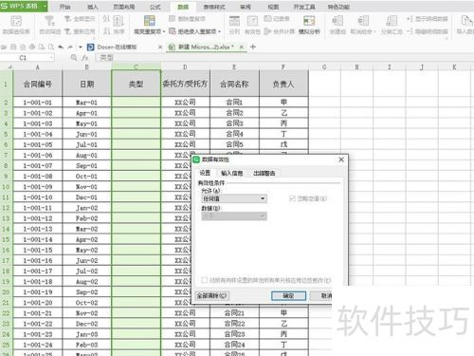Click the fx insert function icon
Viewport: 474px width, 356px height.
[85, 58]
